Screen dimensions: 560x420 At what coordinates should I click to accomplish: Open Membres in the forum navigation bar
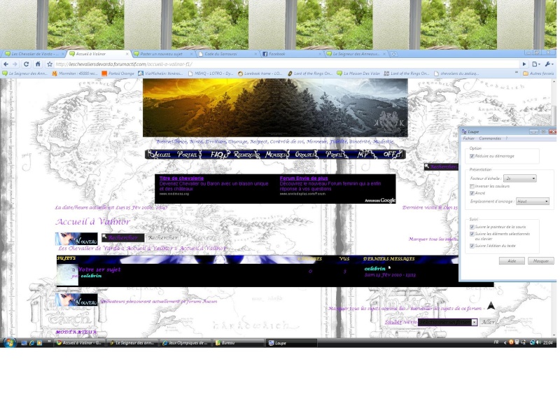coord(276,154)
